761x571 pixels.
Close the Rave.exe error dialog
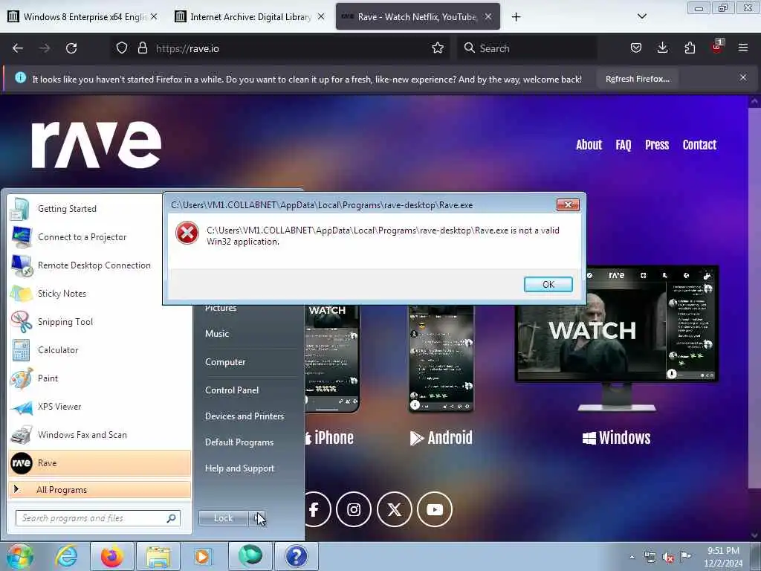pyautogui.click(x=568, y=204)
